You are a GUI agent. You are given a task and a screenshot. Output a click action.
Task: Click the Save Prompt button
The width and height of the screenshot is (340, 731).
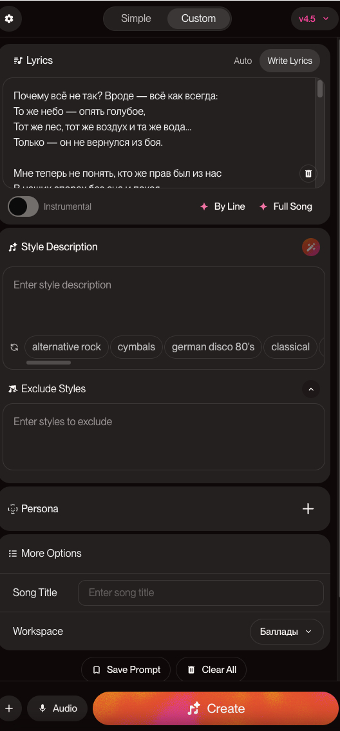point(126,670)
